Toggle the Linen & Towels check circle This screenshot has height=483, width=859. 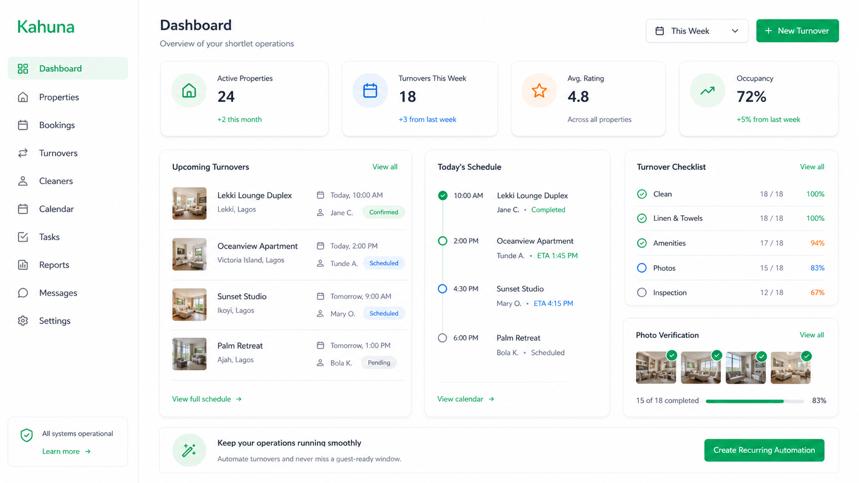click(642, 218)
